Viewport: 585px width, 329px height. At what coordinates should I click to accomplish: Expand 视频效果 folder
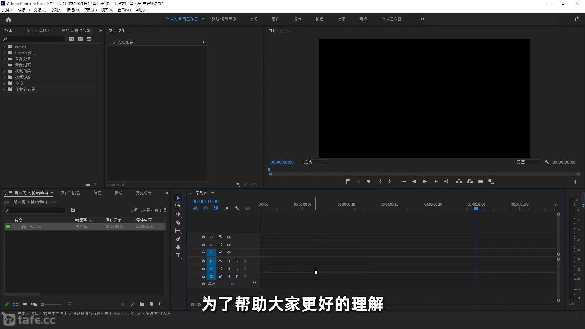[x=4, y=71]
